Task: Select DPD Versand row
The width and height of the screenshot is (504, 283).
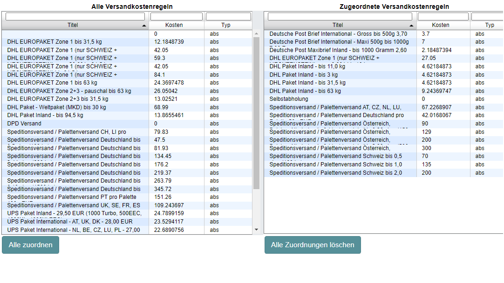Action: (127, 124)
